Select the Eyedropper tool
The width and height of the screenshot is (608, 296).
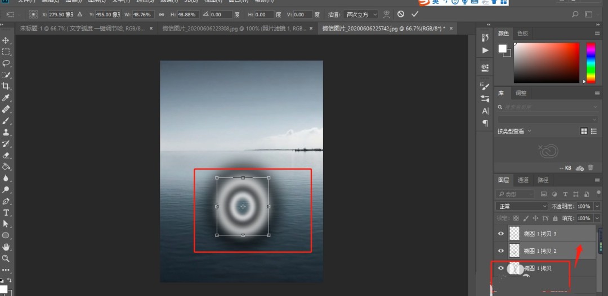[6, 98]
